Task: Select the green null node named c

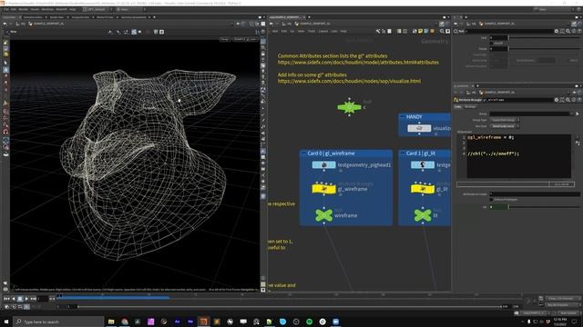Action: coord(349,107)
